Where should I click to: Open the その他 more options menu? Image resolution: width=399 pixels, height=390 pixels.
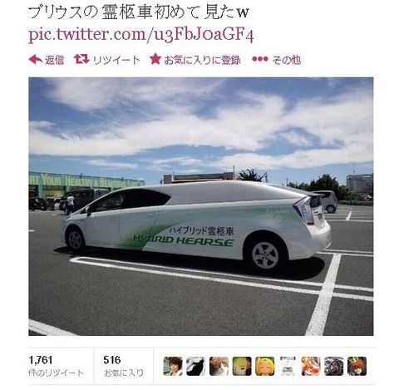[287, 60]
